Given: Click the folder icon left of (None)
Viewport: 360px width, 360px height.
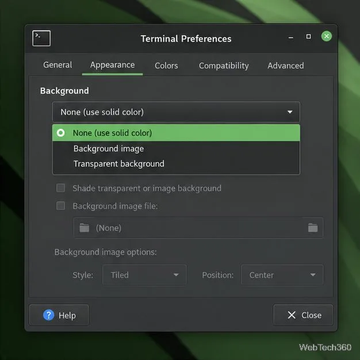Looking at the screenshot, I should pos(85,228).
